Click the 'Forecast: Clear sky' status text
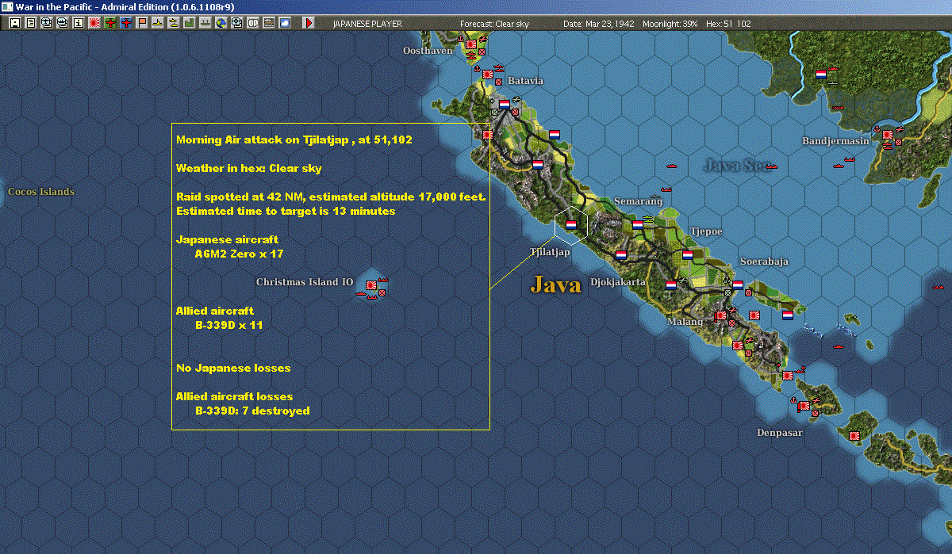 click(494, 24)
